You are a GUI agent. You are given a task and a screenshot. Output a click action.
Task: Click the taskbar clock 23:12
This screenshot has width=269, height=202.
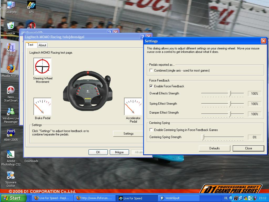262,198
